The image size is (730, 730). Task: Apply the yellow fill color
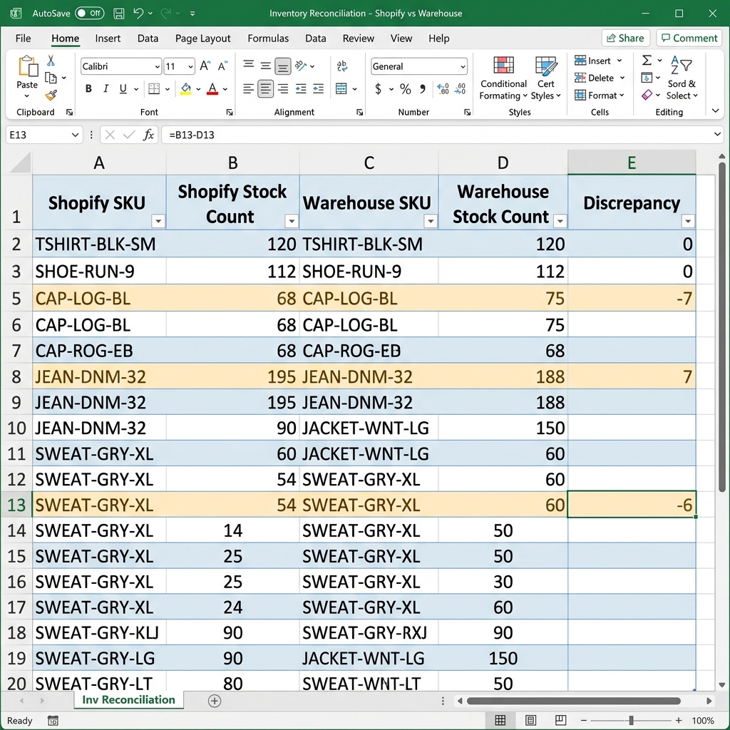[x=186, y=88]
